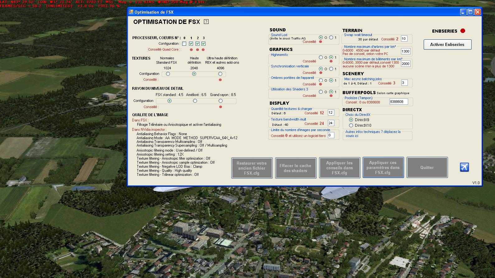Click 'Antialiasing Behavior Flags : None' line
The image size is (495, 278).
pyautogui.click(x=162, y=134)
